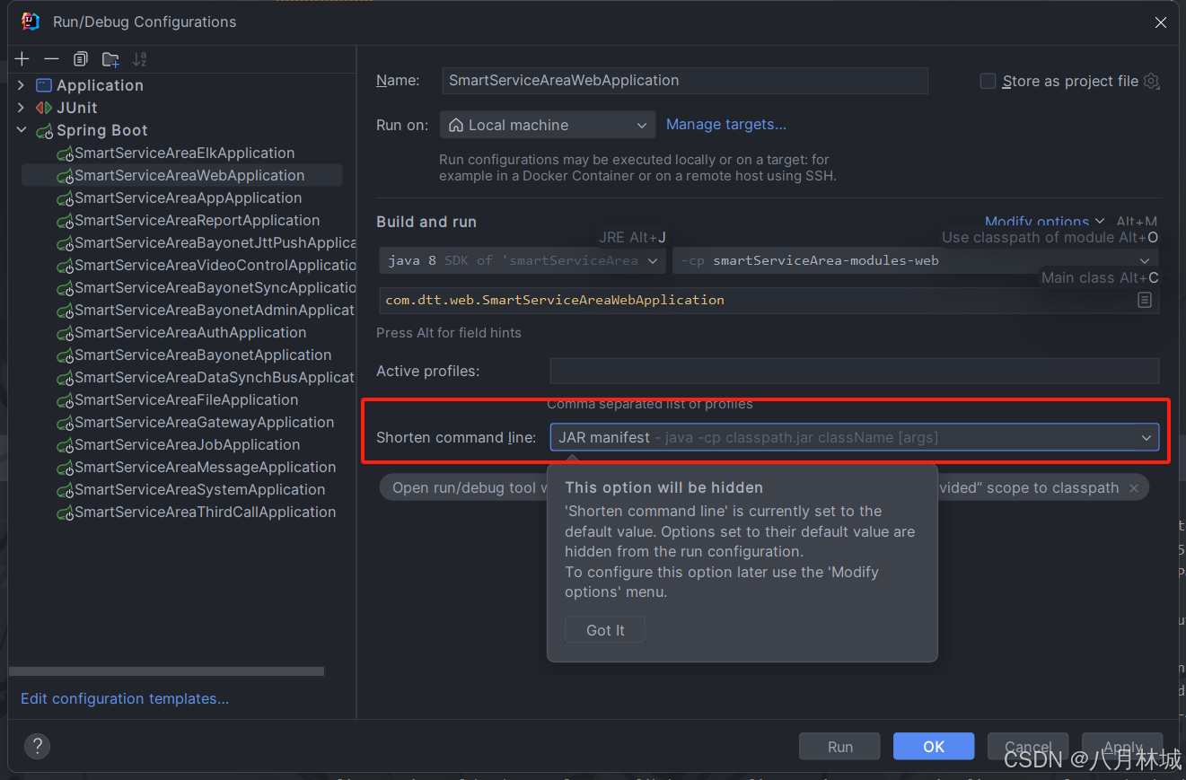Image resolution: width=1186 pixels, height=780 pixels.
Task: Click the Spring Boot icon of SmartServiceAreaJobApplication
Action: [65, 445]
